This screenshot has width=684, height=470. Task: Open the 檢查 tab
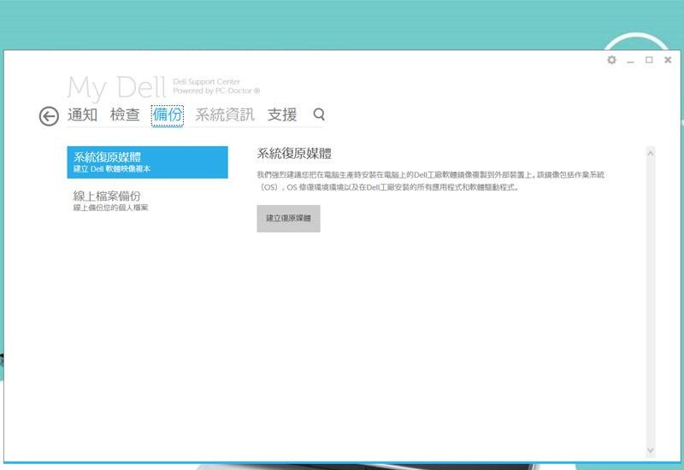point(125,115)
